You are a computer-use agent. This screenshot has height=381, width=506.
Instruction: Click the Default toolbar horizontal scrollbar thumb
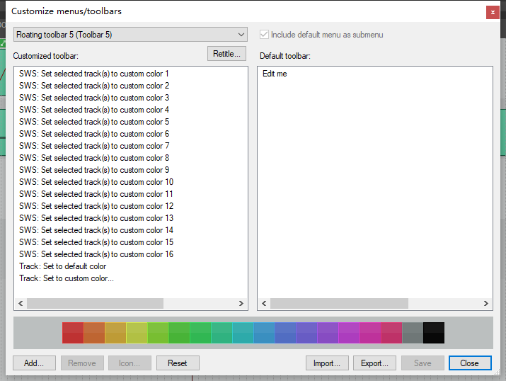pyautogui.click(x=339, y=304)
